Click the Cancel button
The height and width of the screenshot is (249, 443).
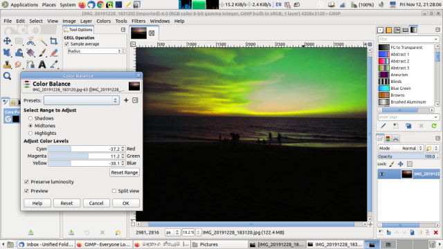(x=96, y=203)
